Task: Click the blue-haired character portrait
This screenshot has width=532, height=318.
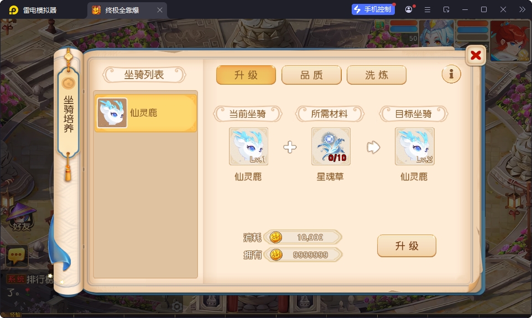Action: click(x=437, y=33)
